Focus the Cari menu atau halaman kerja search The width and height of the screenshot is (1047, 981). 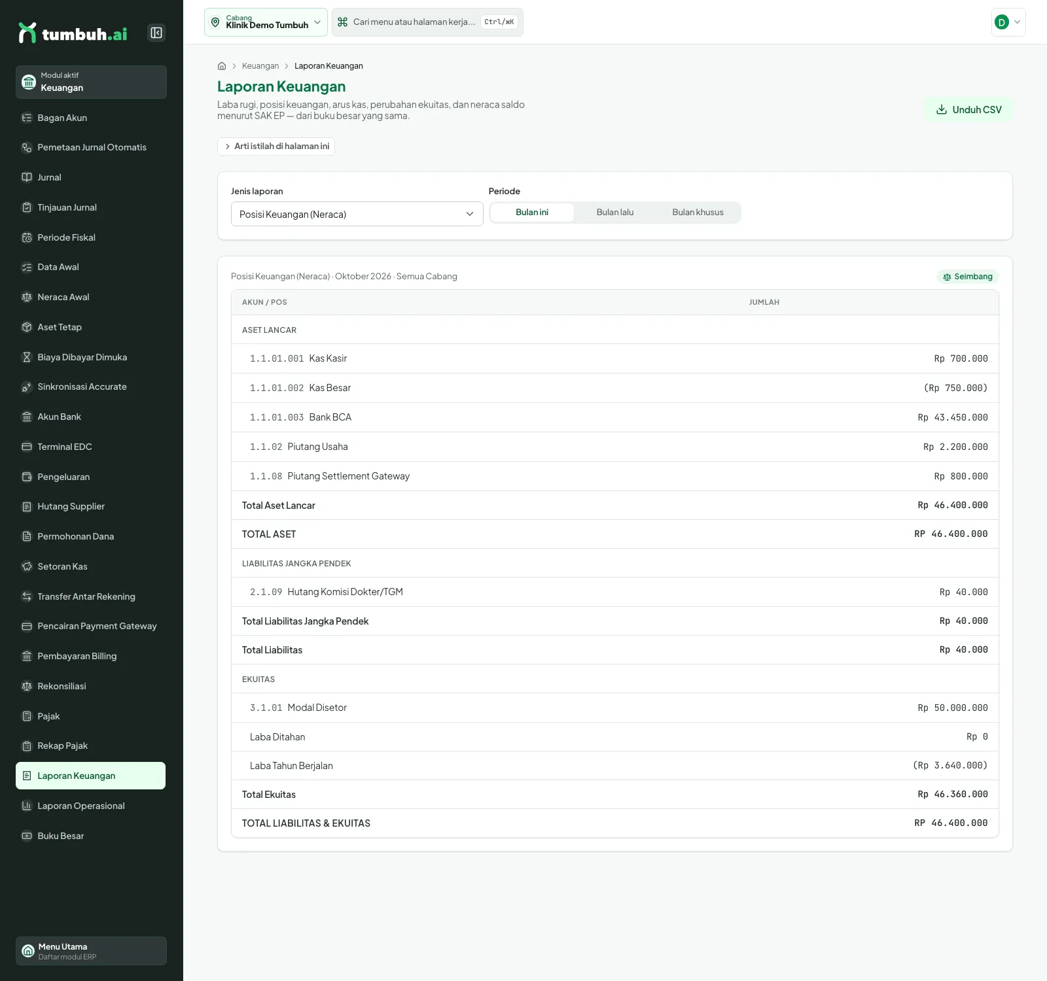(x=427, y=22)
